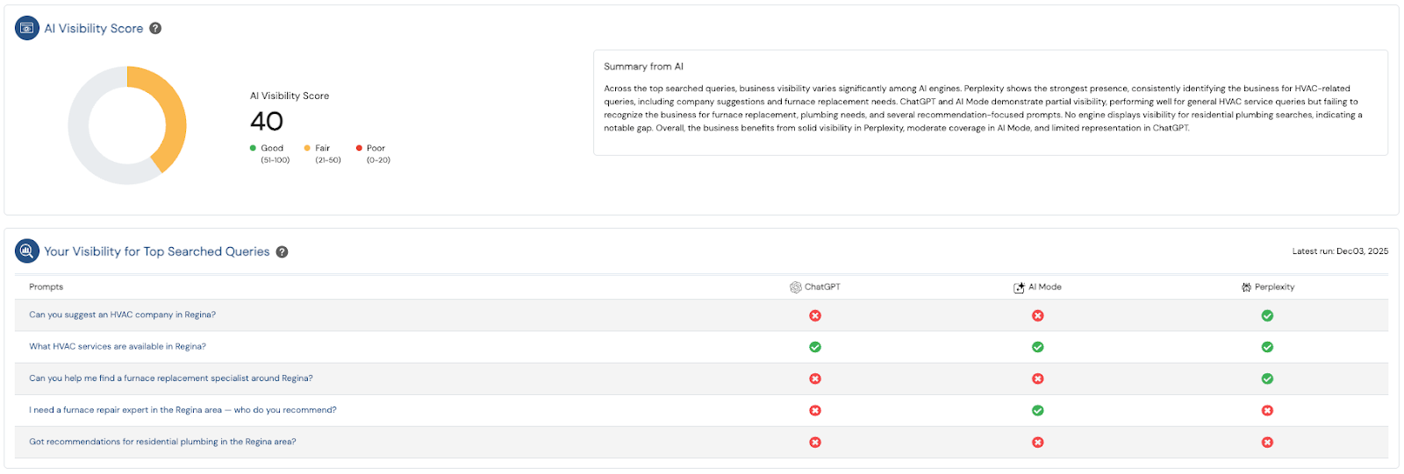Click ChatGPT green check for HVAC services prompt
This screenshot has height=474, width=1404.
(815, 347)
